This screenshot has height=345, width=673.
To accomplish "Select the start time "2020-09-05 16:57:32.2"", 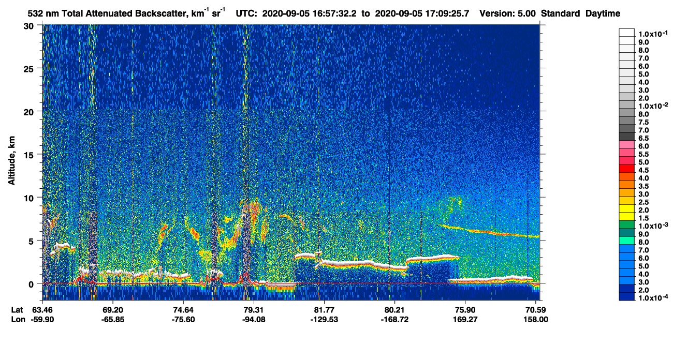I will point(310,14).
